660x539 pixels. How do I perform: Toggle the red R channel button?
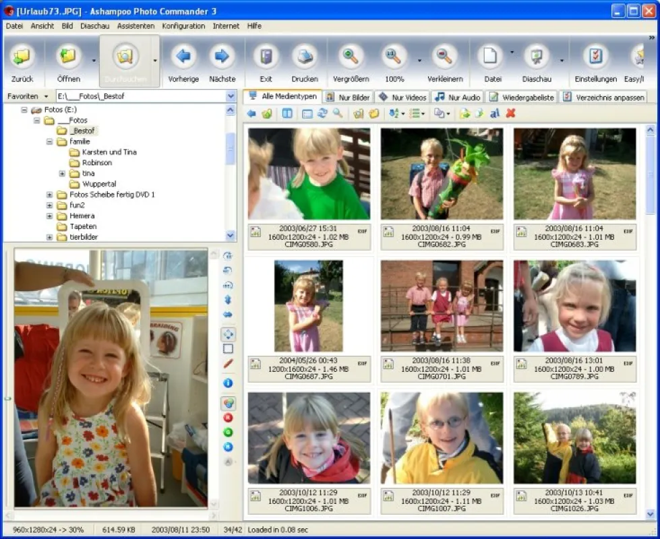(228, 418)
